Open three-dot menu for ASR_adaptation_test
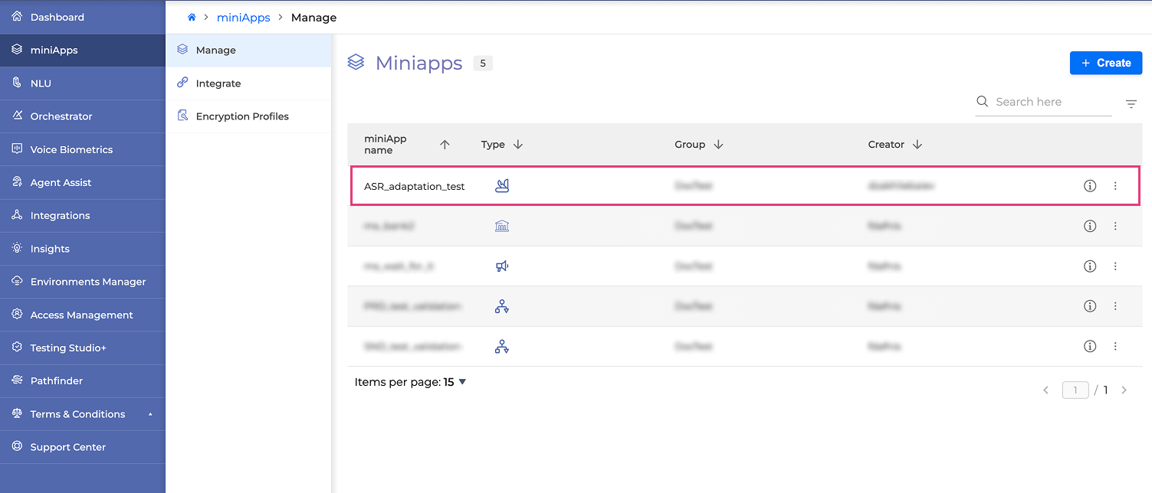Viewport: 1152px width, 493px height. point(1115,186)
